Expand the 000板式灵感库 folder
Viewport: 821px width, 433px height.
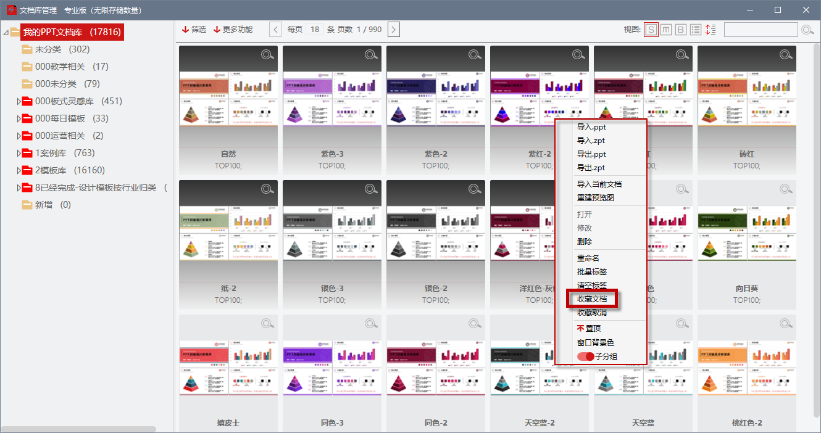(x=19, y=101)
